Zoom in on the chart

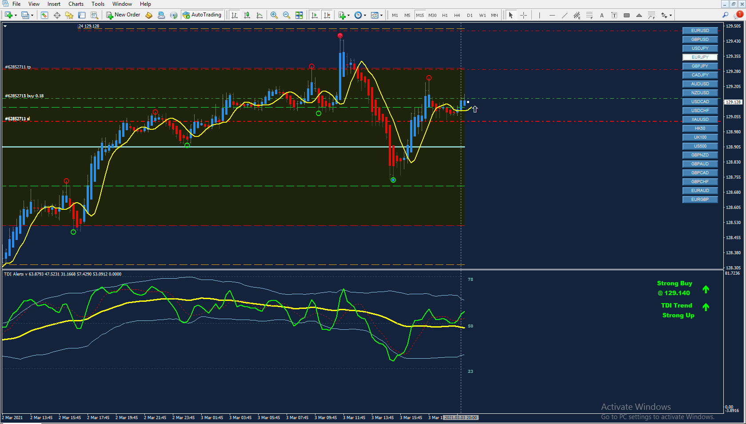coord(274,15)
